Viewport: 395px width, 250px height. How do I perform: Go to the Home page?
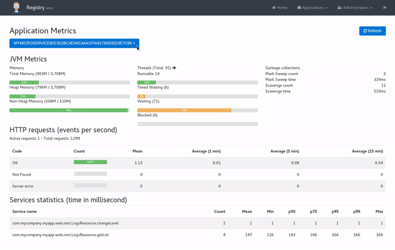(280, 7)
